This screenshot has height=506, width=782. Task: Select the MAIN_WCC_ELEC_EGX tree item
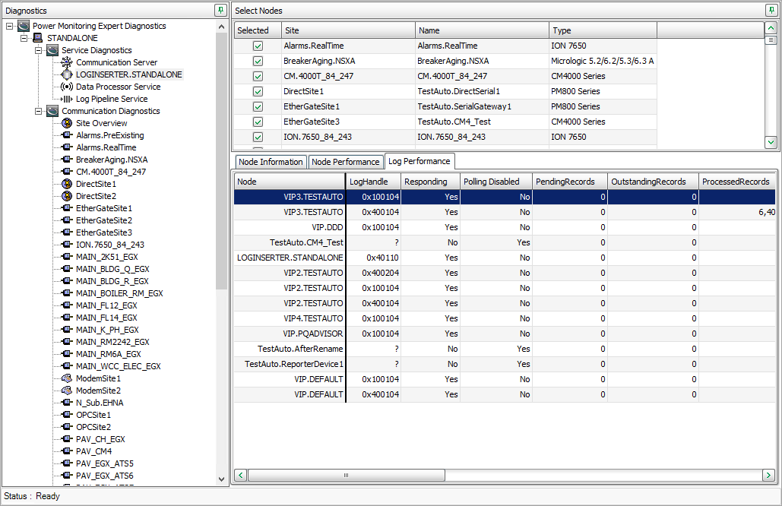(119, 366)
